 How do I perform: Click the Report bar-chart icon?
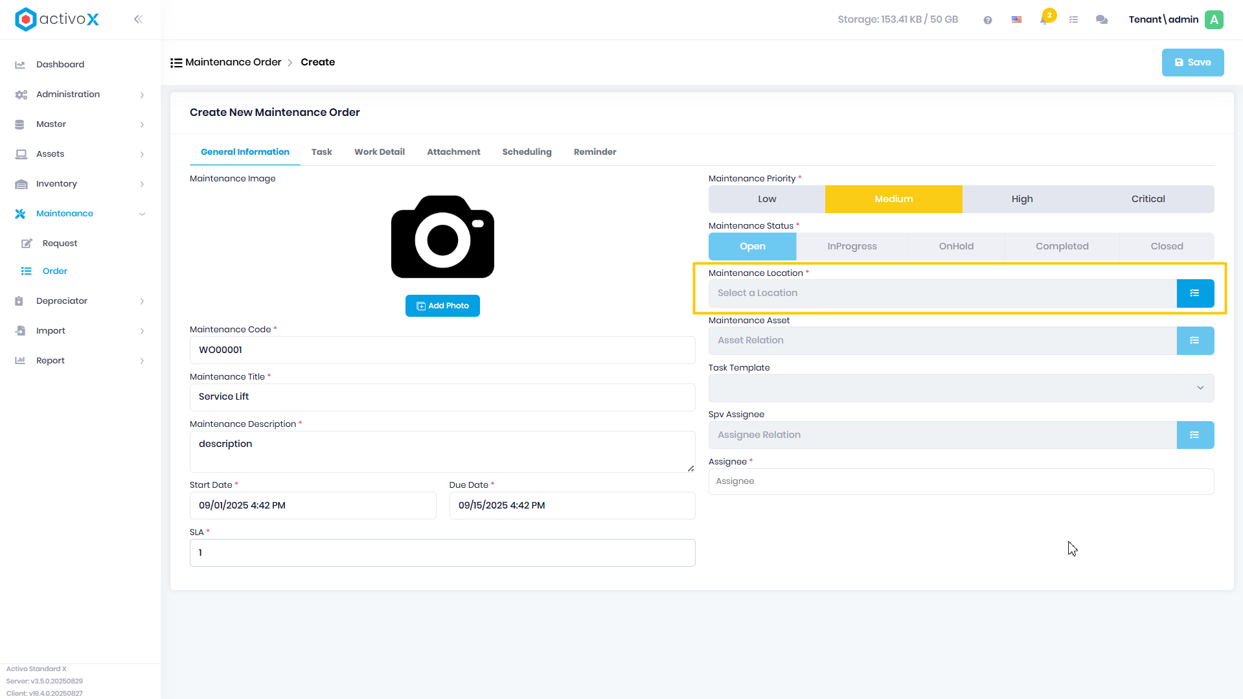(20, 361)
